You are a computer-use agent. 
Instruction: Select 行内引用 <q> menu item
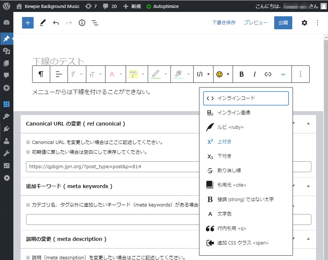(x=246, y=229)
